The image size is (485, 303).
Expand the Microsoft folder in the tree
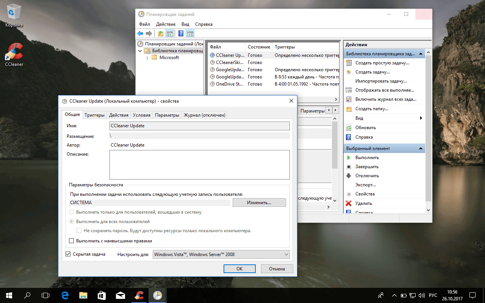point(148,57)
